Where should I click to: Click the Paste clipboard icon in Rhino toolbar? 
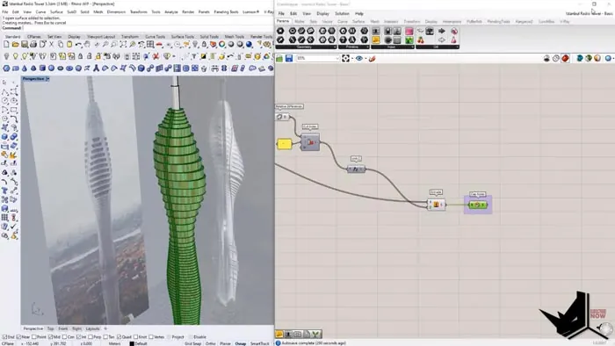69,44
